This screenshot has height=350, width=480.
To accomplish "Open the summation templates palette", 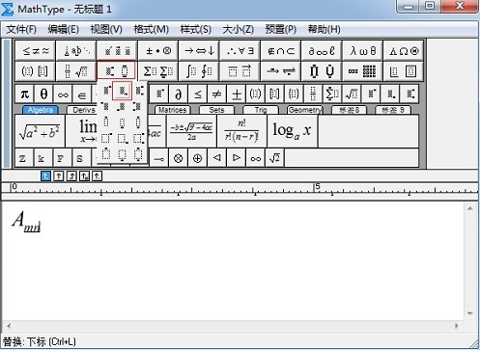I will (157, 71).
